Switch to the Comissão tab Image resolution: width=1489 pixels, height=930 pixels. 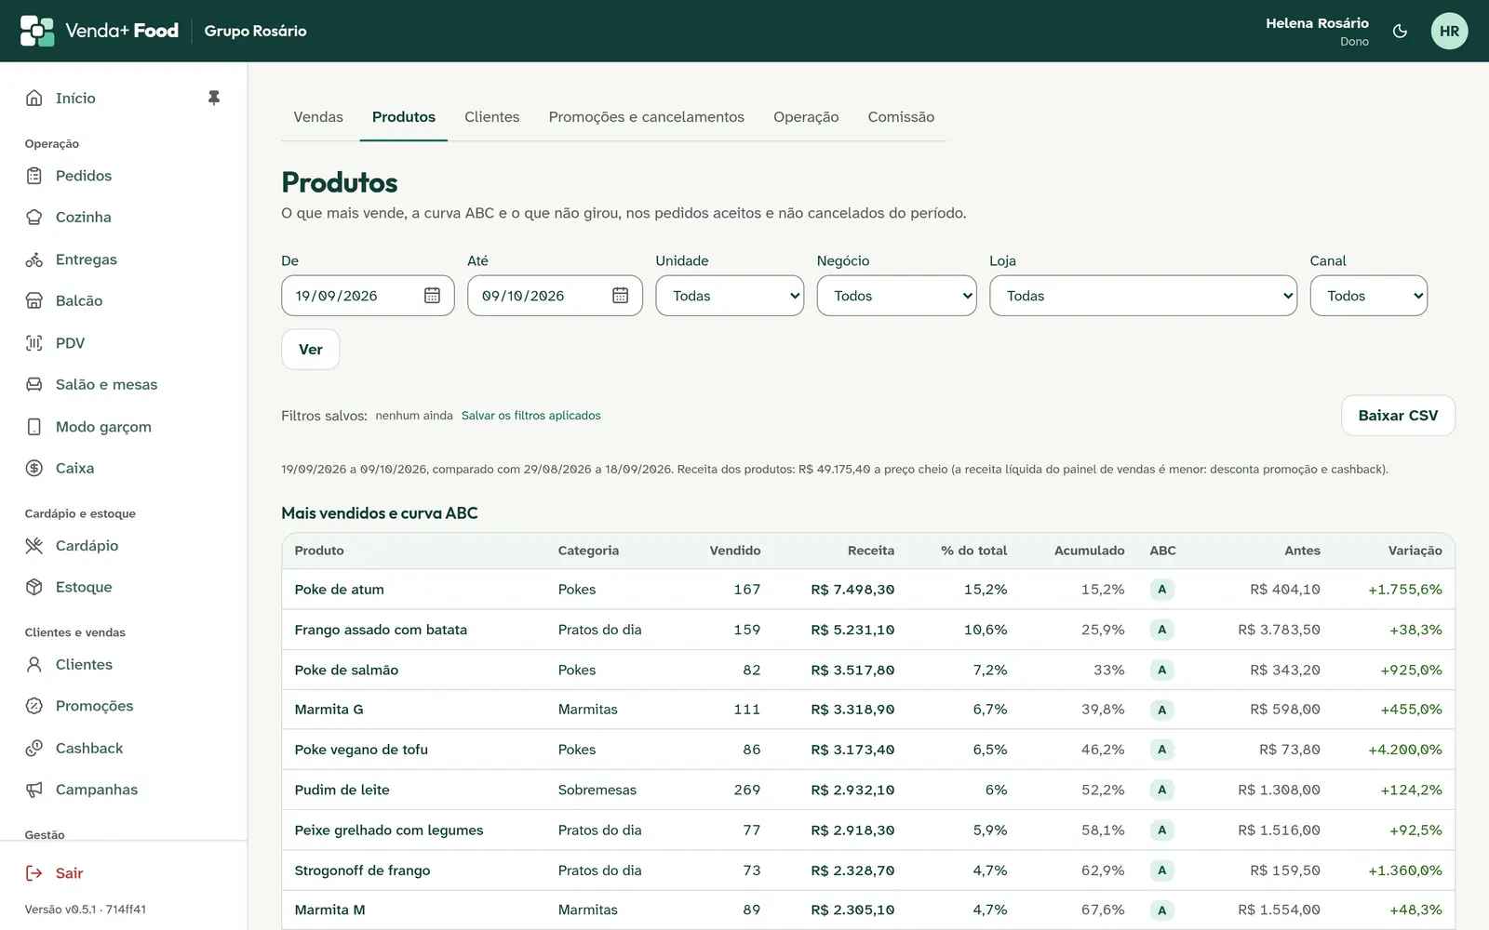click(x=901, y=117)
